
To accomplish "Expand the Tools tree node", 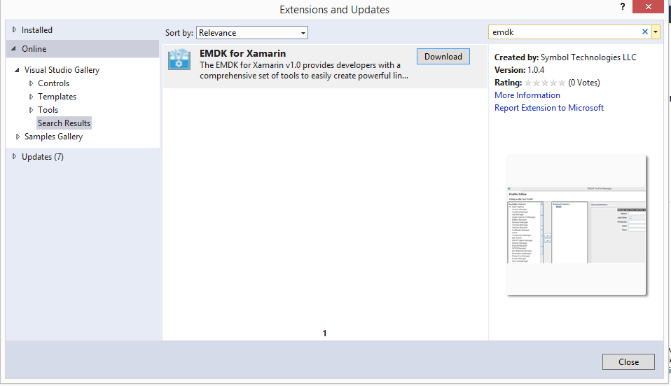I will [x=31, y=110].
